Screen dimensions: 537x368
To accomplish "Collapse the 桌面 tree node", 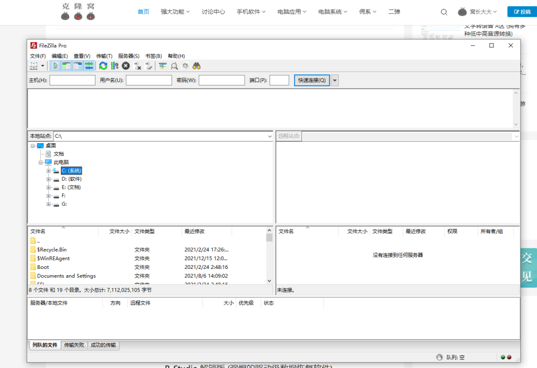I will point(33,146).
